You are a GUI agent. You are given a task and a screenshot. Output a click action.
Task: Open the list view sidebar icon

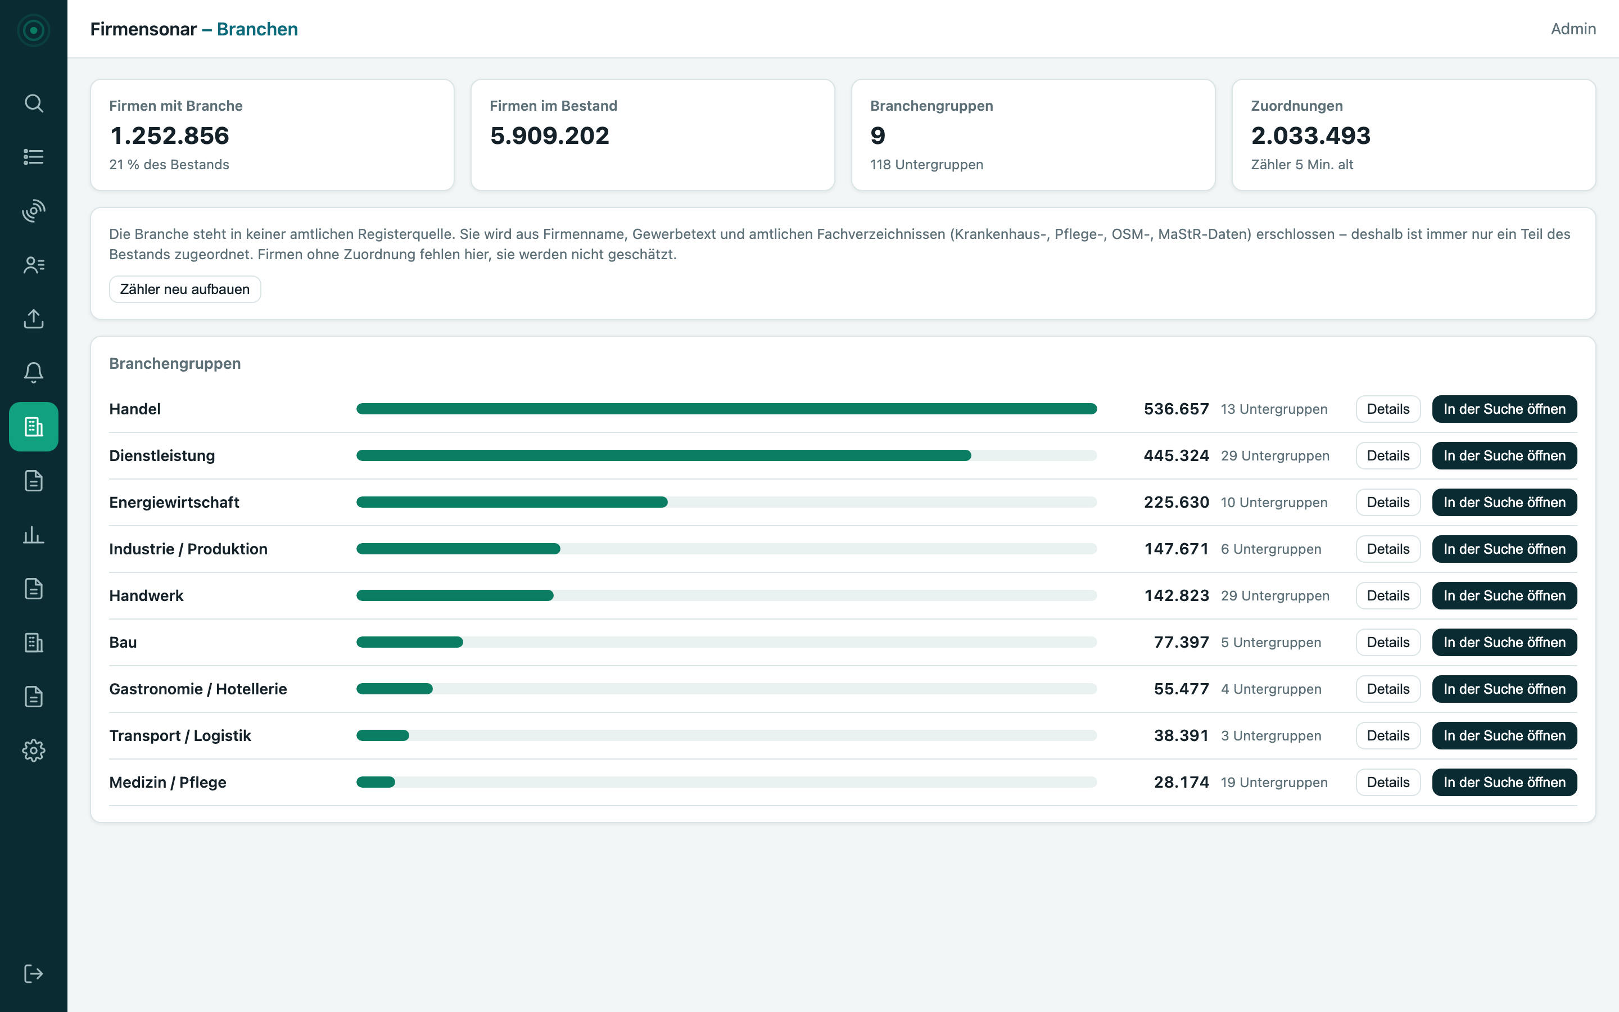pos(34,157)
